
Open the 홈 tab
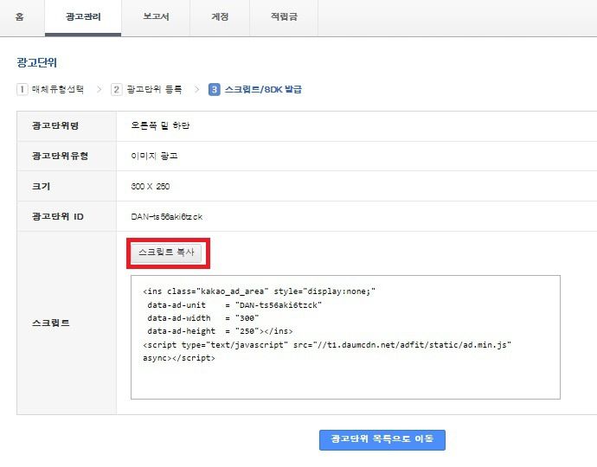[19, 16]
